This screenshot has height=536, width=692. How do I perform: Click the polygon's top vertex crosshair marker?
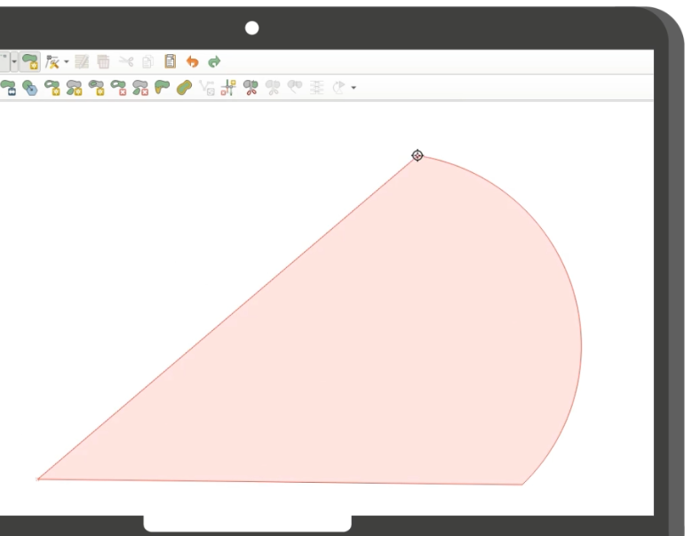[418, 155]
